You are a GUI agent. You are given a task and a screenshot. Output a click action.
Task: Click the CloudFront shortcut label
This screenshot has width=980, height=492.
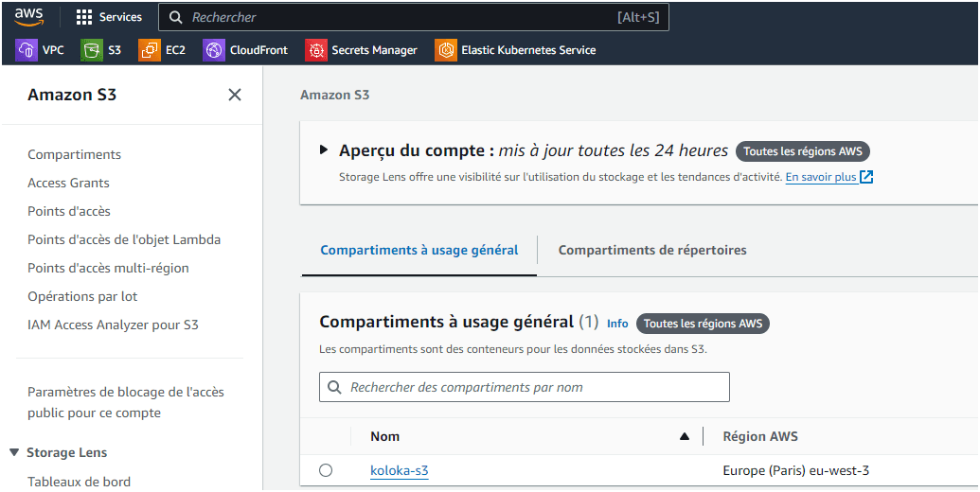pos(258,50)
